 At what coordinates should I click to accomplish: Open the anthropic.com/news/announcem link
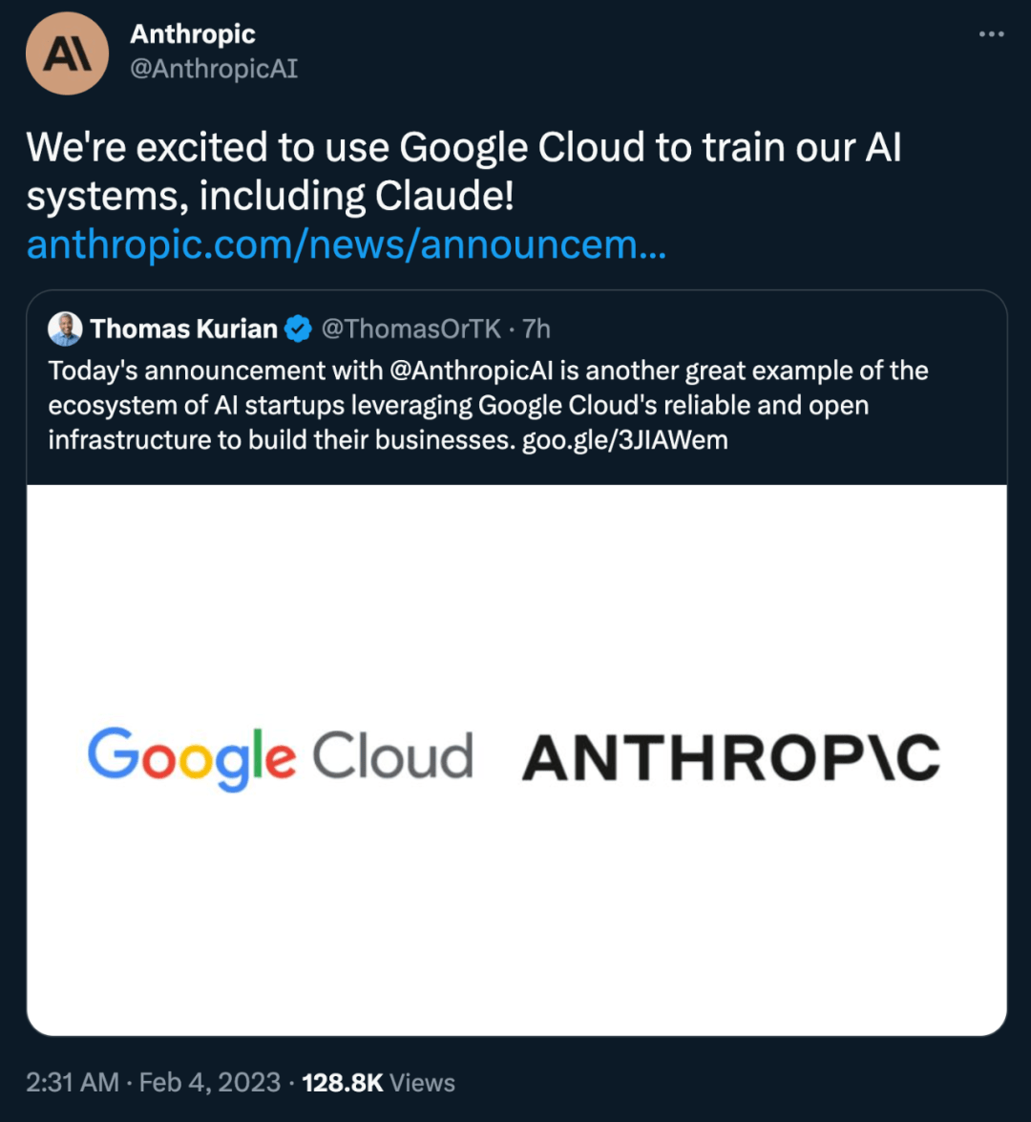point(347,246)
